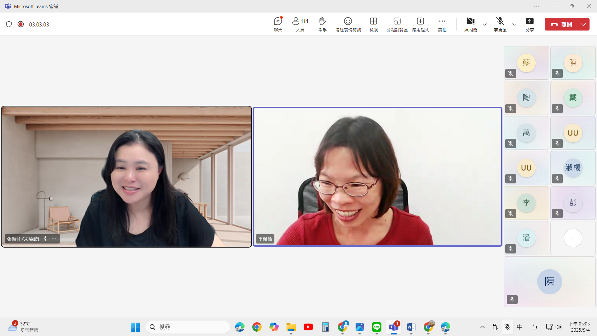Open the apps (應用程式) panel

[x=420, y=24]
